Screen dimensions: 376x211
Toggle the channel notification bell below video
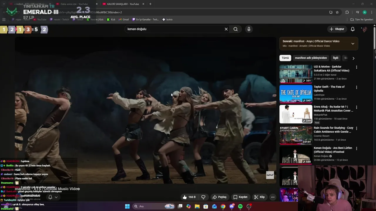[50, 197]
